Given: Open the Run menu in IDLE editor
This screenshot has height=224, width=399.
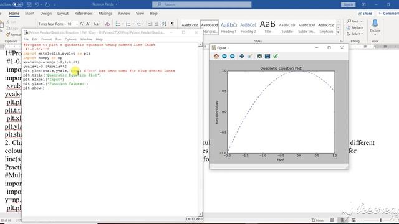Looking at the screenshot, I should click(58, 39).
